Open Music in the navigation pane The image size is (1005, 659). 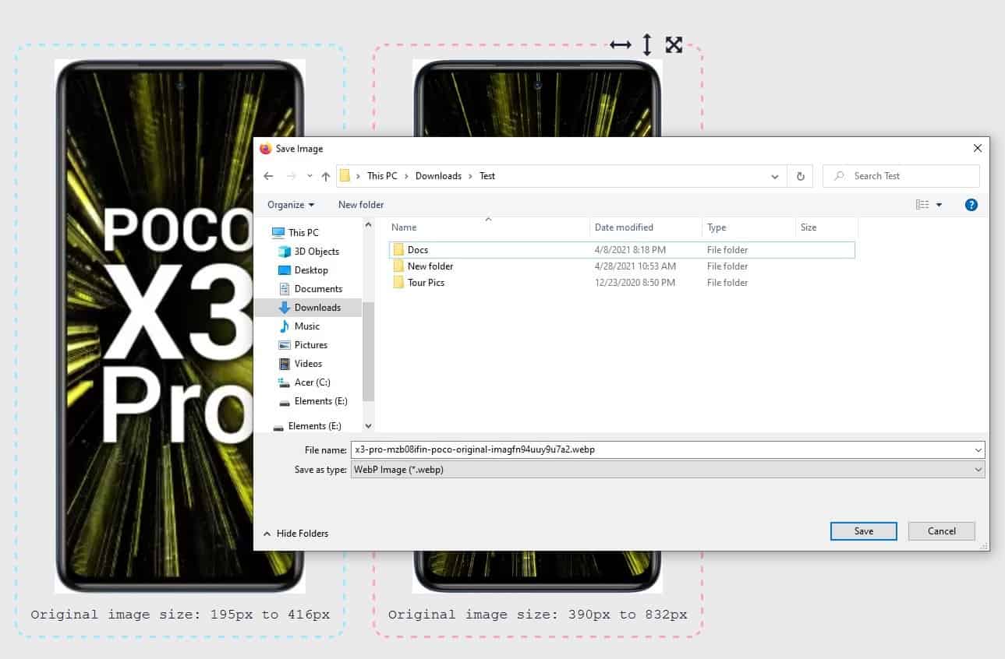[x=307, y=326]
